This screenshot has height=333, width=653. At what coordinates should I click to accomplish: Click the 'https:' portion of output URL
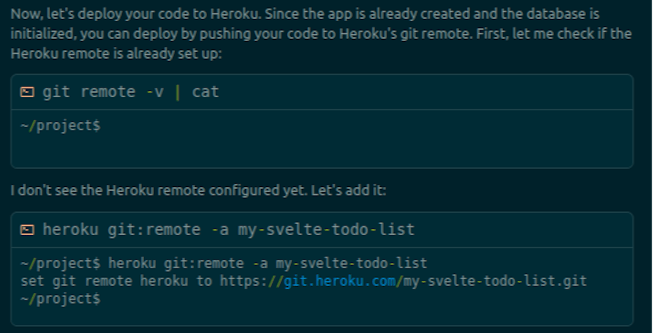pos(244,281)
